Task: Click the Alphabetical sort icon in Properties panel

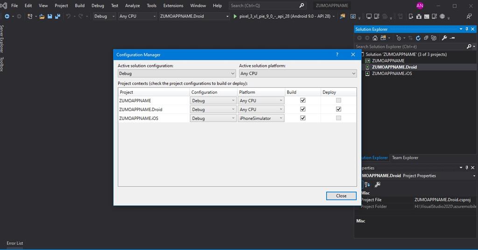Action: click(x=367, y=185)
